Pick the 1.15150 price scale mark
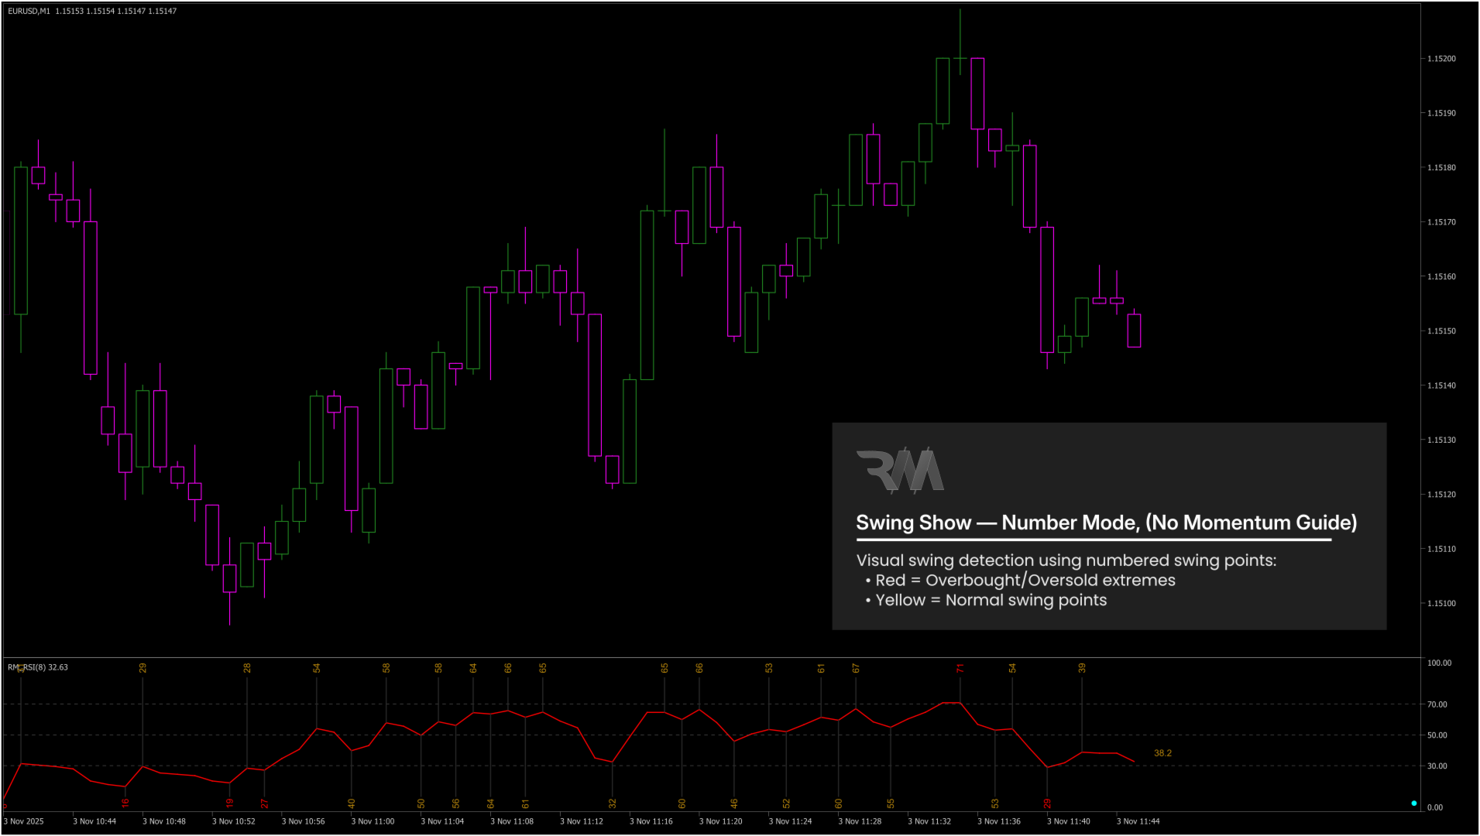This screenshot has height=836, width=1480. click(x=1441, y=331)
